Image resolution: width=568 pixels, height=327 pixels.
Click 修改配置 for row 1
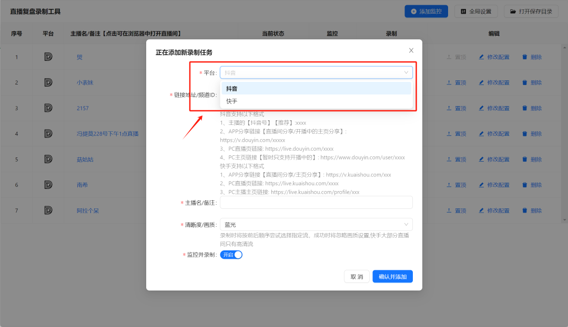pyautogui.click(x=494, y=57)
